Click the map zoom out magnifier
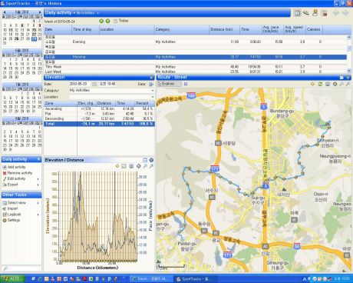Image resolution: width=353 pixels, height=283 pixels. click(x=348, y=84)
